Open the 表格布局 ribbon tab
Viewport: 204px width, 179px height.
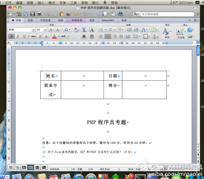tap(77, 20)
